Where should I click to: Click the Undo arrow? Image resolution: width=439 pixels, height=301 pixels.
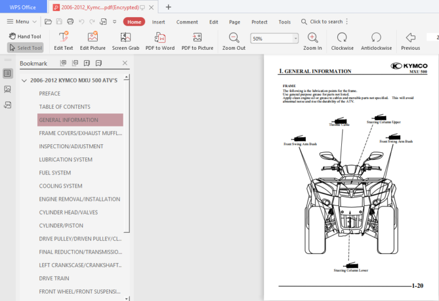pos(82,22)
